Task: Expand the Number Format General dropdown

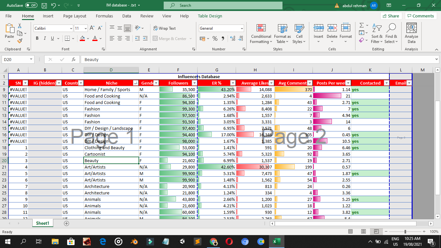Action: [242, 28]
